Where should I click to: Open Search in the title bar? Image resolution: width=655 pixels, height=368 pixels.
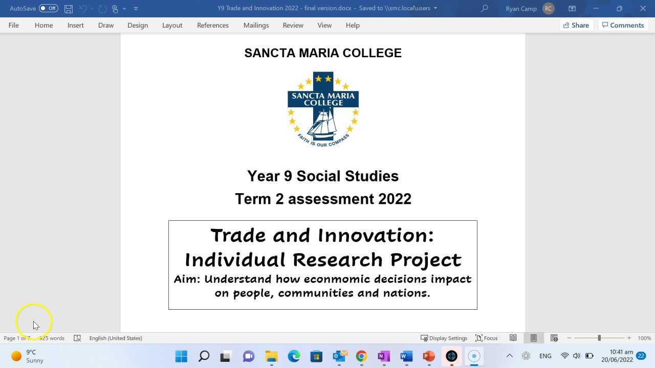[x=484, y=8]
